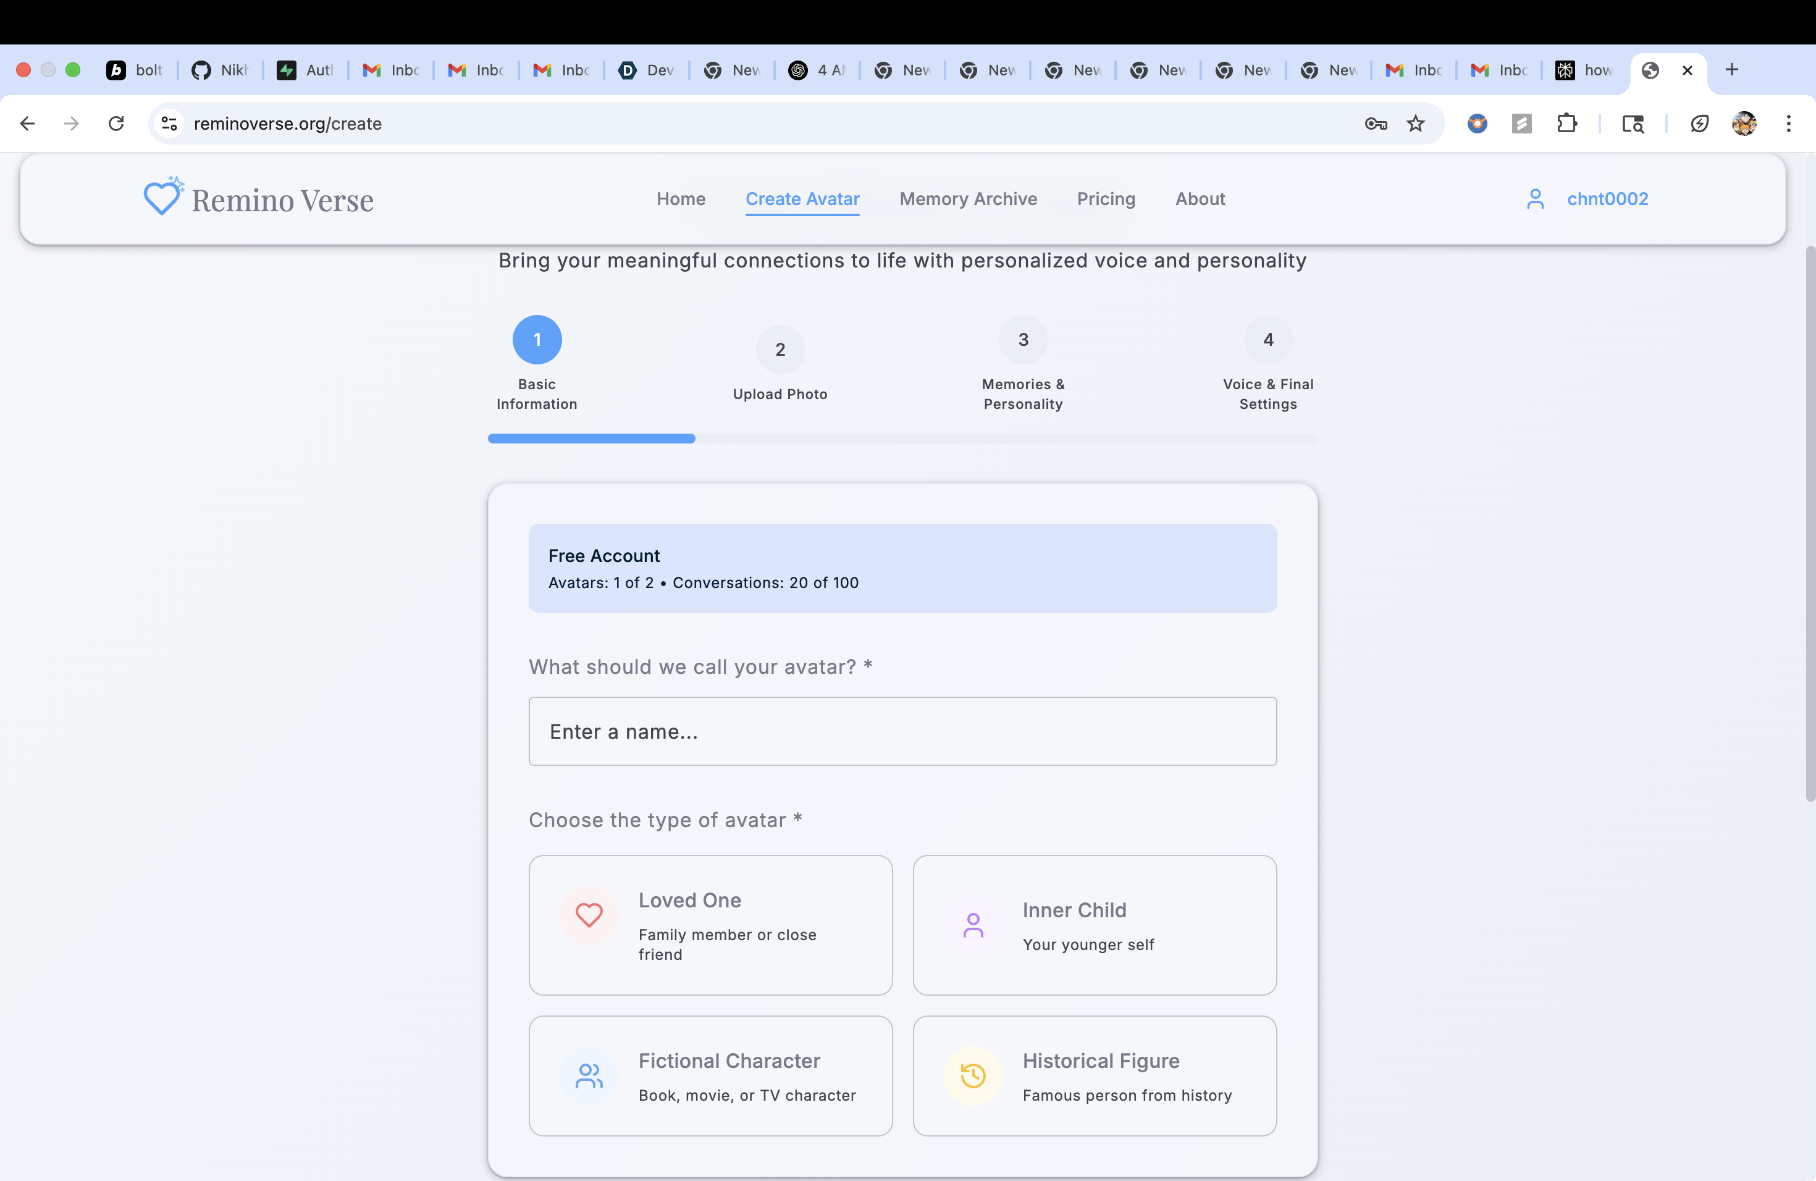The height and width of the screenshot is (1181, 1816).
Task: Jump to step 2 Upload Photo
Action: [x=780, y=350]
